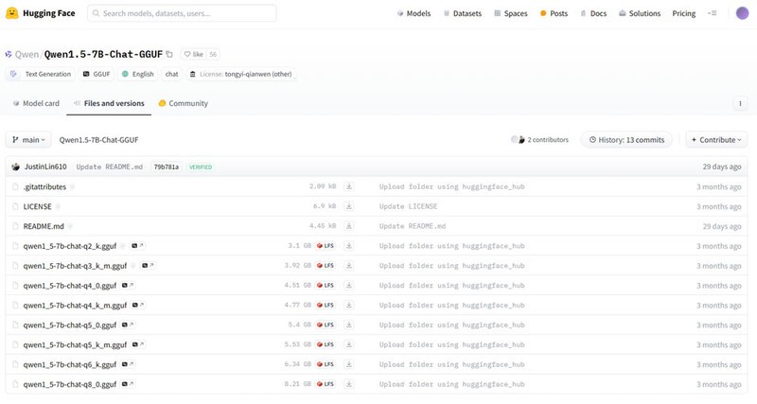Download qwen1_5-7b-chat-q4_k_m.gguf
Viewport: 757px width, 404px height.
tap(348, 305)
